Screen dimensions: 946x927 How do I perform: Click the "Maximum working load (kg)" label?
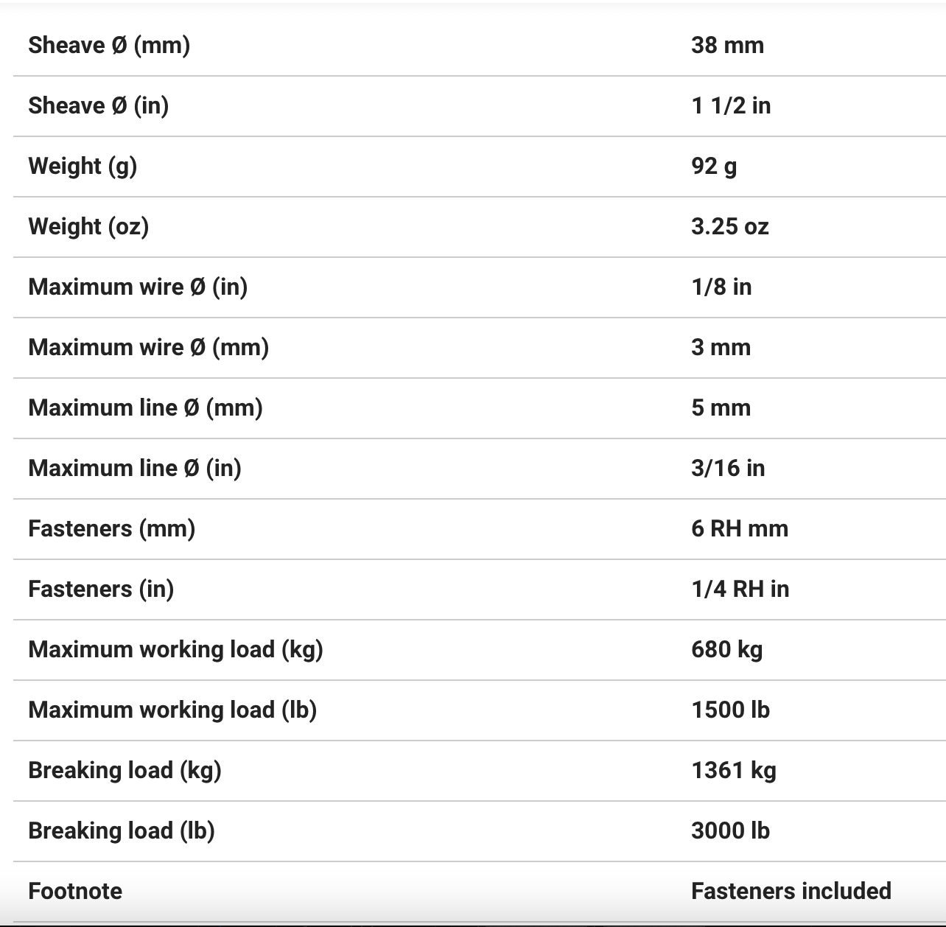[x=175, y=650]
